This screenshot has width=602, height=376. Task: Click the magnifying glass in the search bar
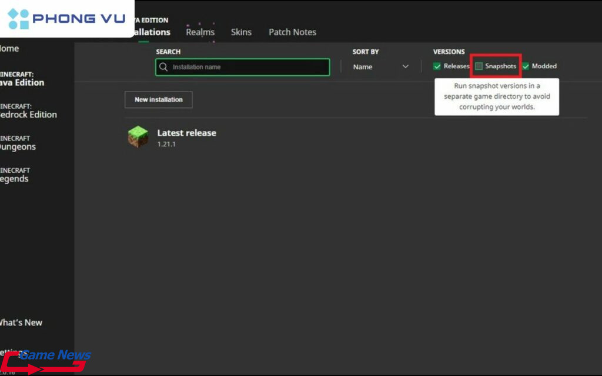pos(163,67)
